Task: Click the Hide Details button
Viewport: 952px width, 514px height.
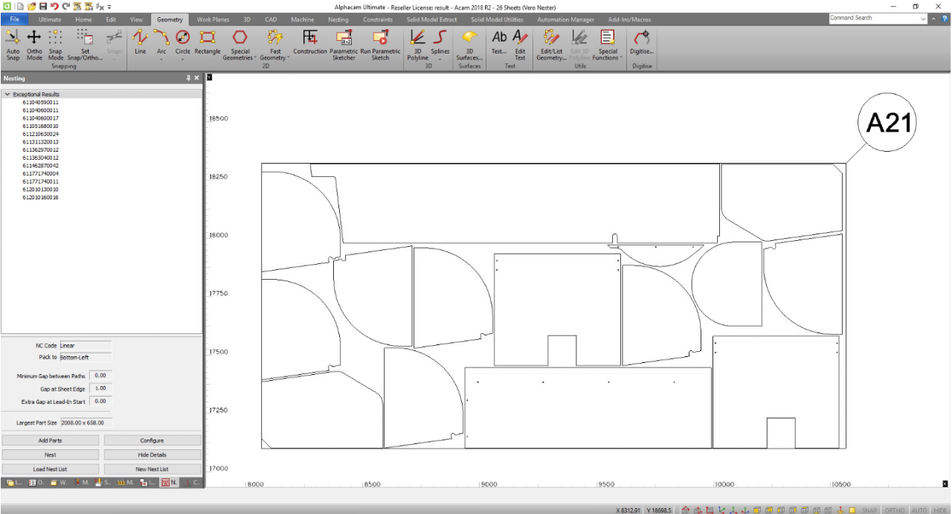Action: [x=152, y=454]
